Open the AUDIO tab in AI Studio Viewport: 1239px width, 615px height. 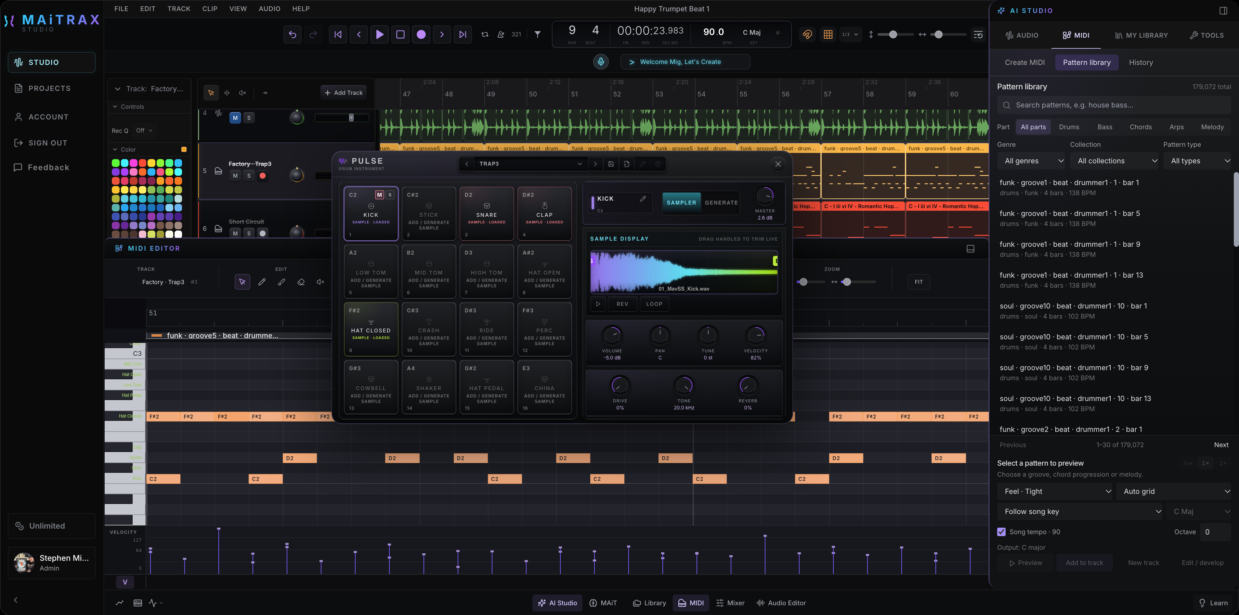pos(1022,35)
